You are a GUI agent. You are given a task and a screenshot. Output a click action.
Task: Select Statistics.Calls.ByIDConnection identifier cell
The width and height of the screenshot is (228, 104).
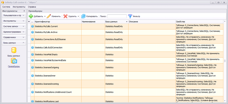[x=58, y=48]
